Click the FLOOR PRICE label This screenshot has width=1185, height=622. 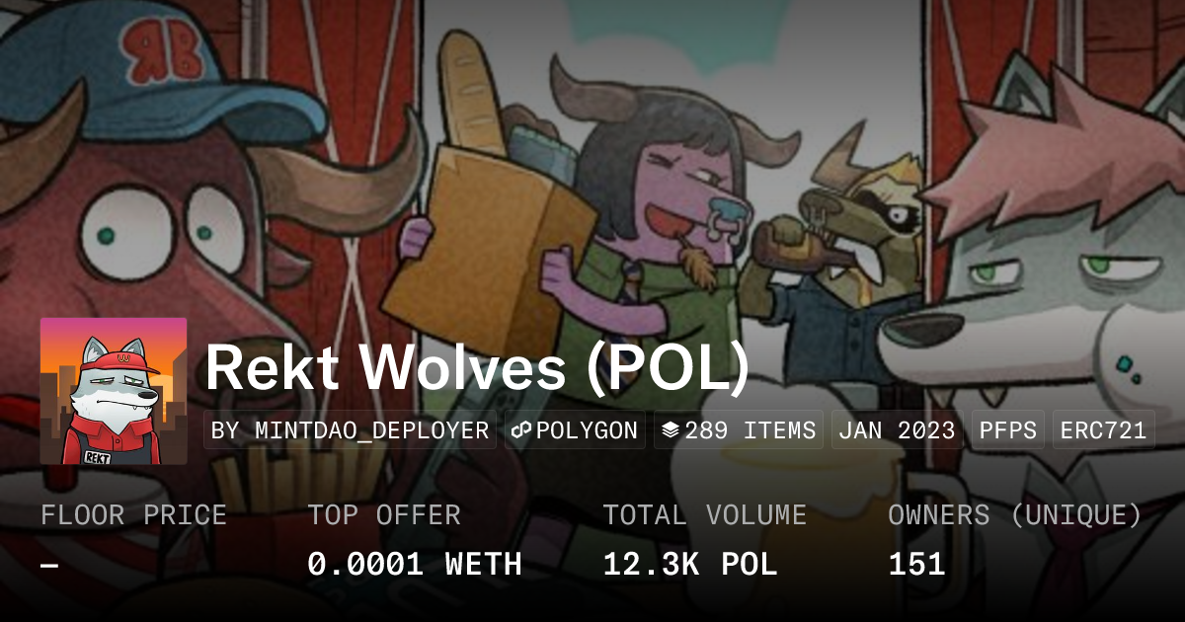(133, 515)
